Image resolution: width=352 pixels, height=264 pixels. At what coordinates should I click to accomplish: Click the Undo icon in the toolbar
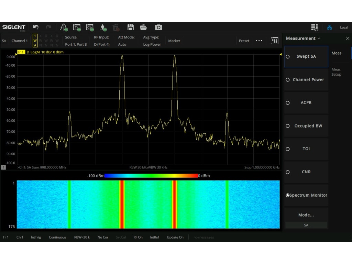pos(35,27)
